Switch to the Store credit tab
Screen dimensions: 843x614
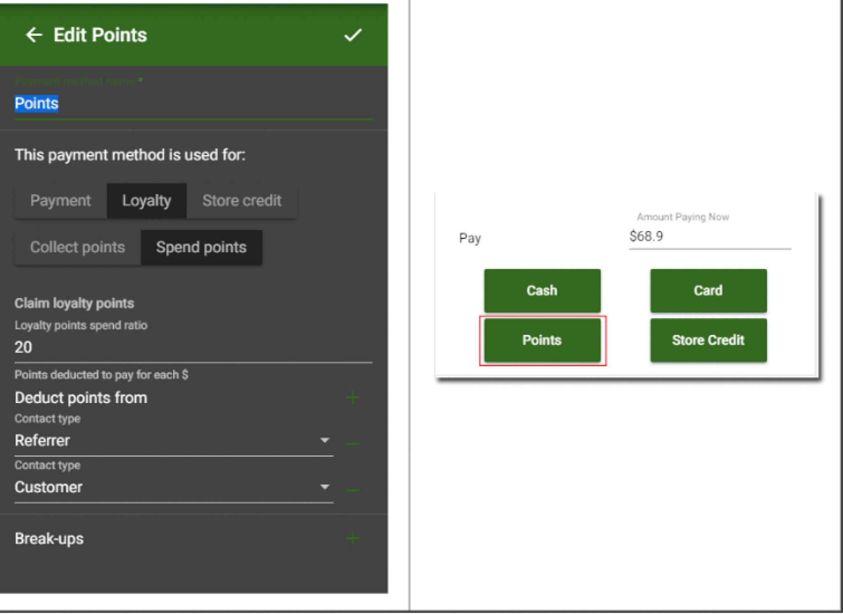click(241, 200)
